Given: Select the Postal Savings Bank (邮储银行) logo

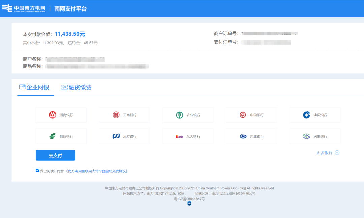Looking at the screenshot, I should coord(52,136).
